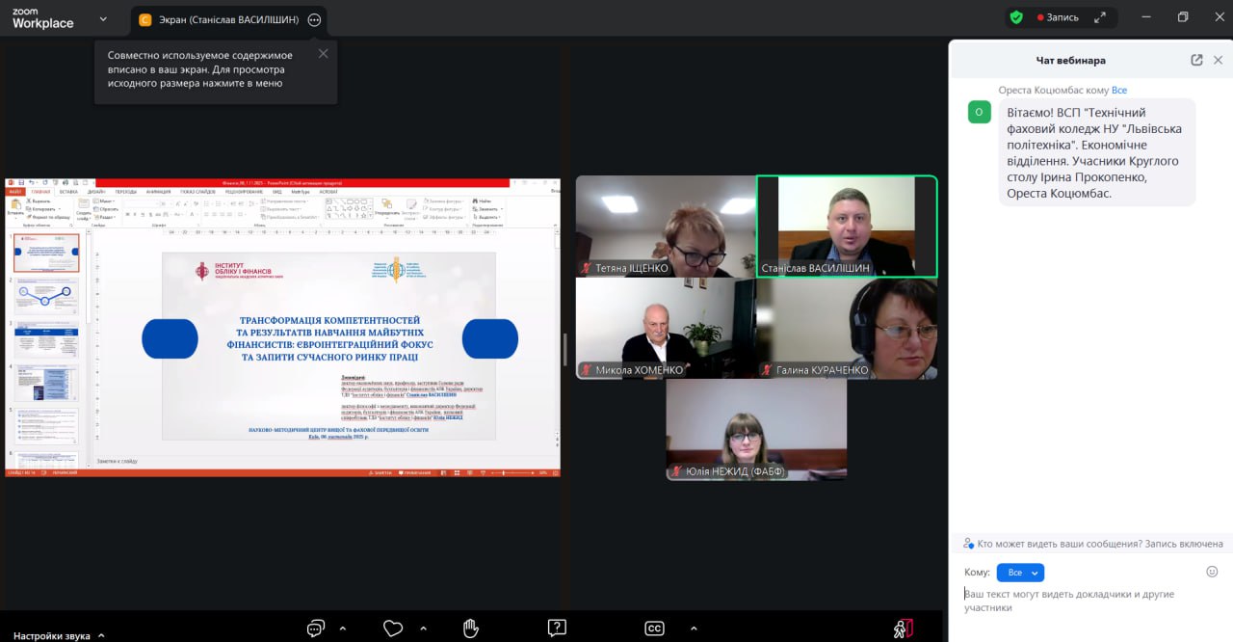Open the shared screen tab options menu
Viewport: 1233px width, 642px height.
pos(314,19)
